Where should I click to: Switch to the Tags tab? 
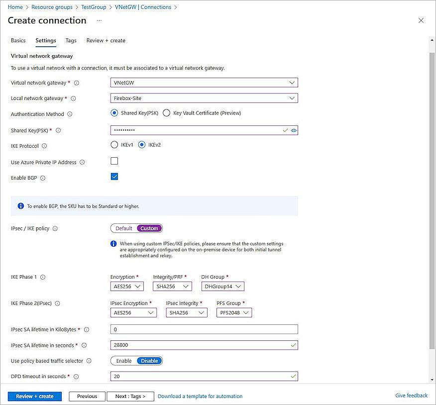click(x=70, y=40)
